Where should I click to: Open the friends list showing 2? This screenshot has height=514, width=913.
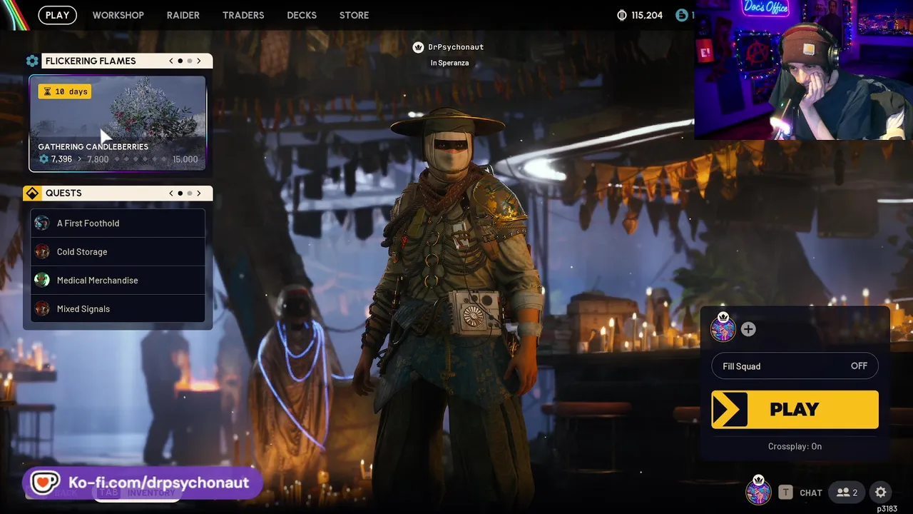(x=847, y=492)
